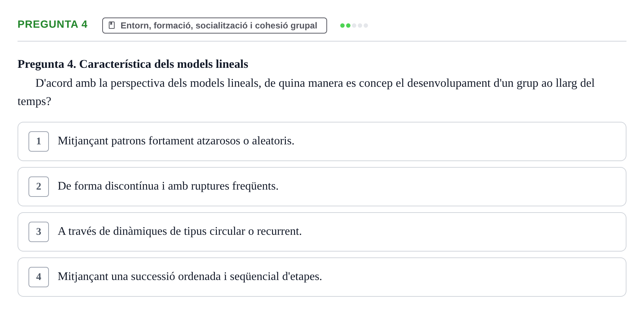
Task: Click the 'Entorn, formació, socialització' topic tag
Action: tap(214, 26)
